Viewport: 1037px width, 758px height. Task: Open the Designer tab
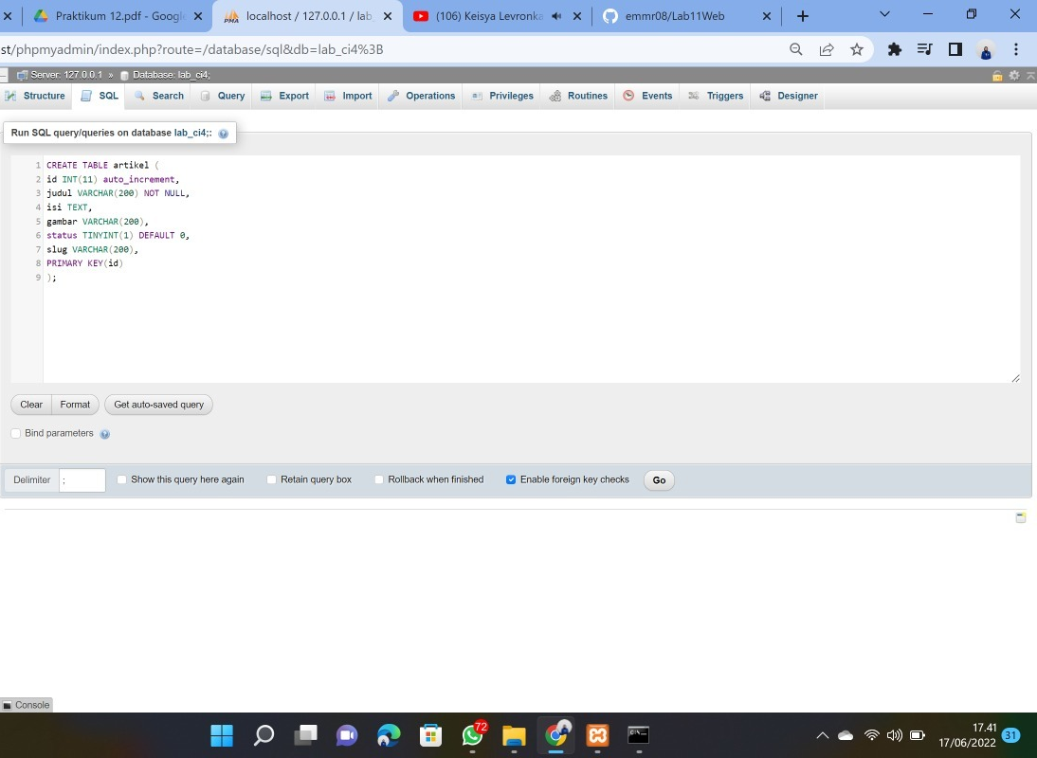[797, 95]
